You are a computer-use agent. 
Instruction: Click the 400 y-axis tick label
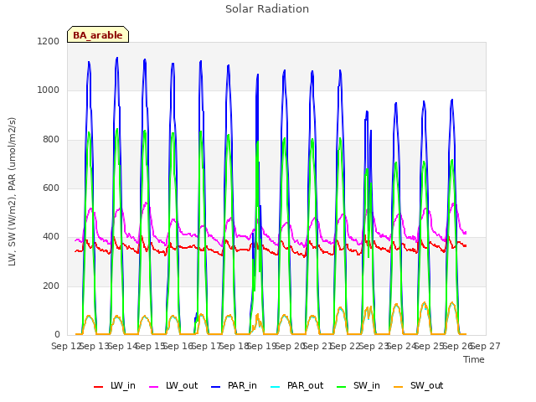[x=51, y=237]
